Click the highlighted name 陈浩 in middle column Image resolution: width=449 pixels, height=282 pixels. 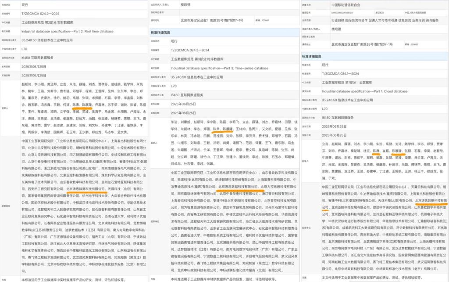(x=215, y=129)
